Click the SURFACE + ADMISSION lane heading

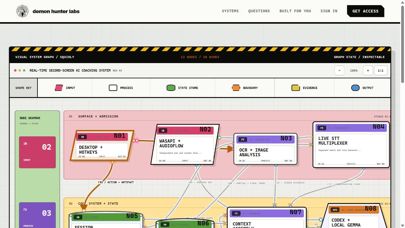pyautogui.click(x=98, y=116)
